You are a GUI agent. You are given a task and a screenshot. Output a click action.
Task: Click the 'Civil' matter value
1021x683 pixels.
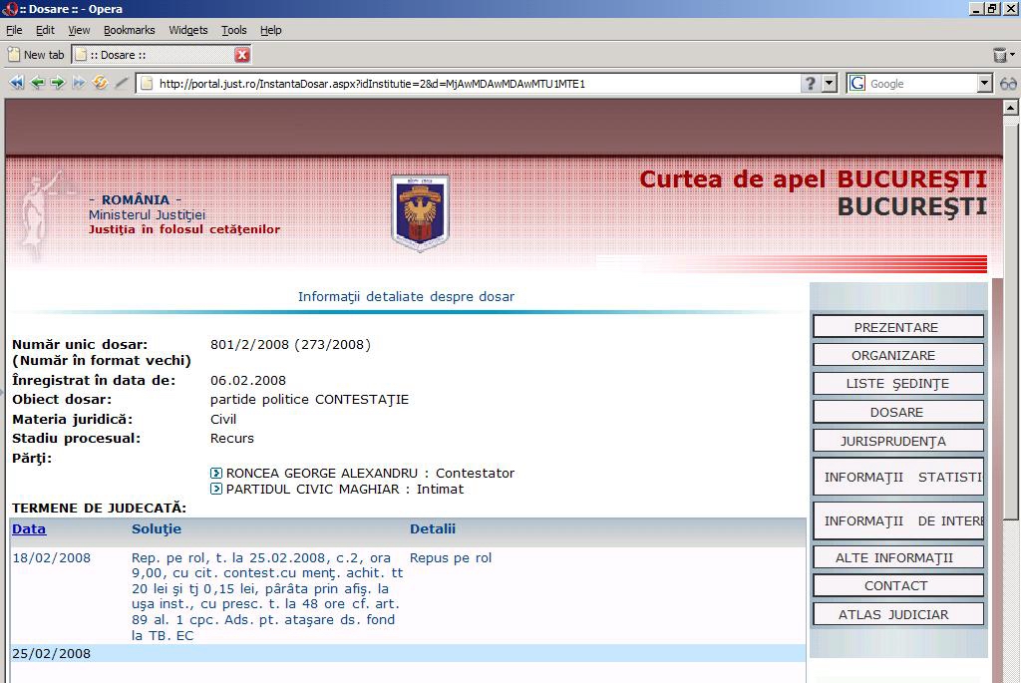[223, 420]
